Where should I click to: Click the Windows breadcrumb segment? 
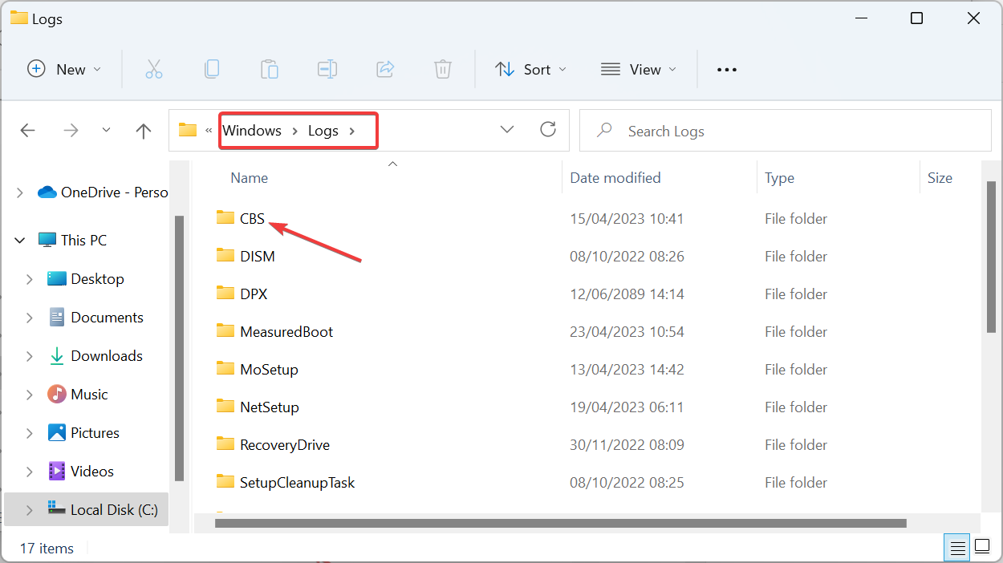(x=252, y=131)
